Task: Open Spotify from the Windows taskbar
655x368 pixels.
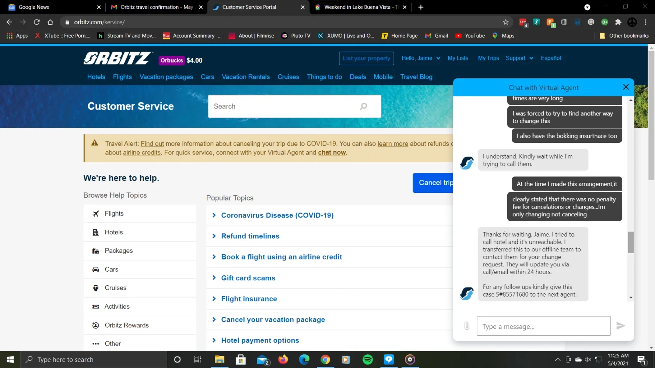Action: pos(367,360)
